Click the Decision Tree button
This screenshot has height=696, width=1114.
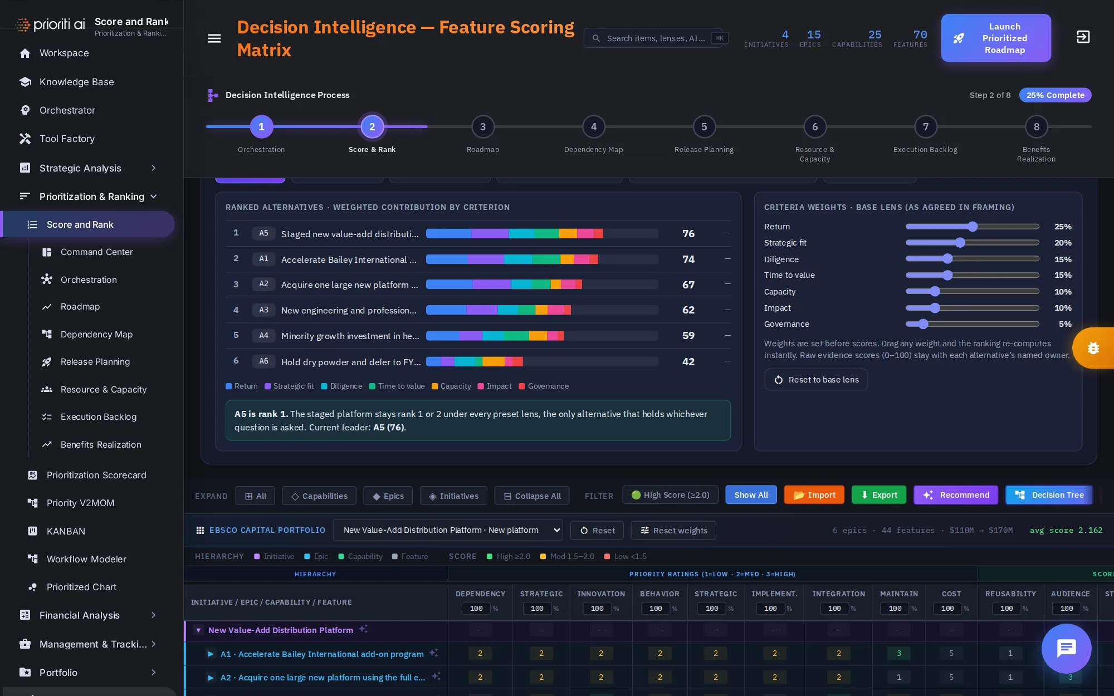(1049, 495)
